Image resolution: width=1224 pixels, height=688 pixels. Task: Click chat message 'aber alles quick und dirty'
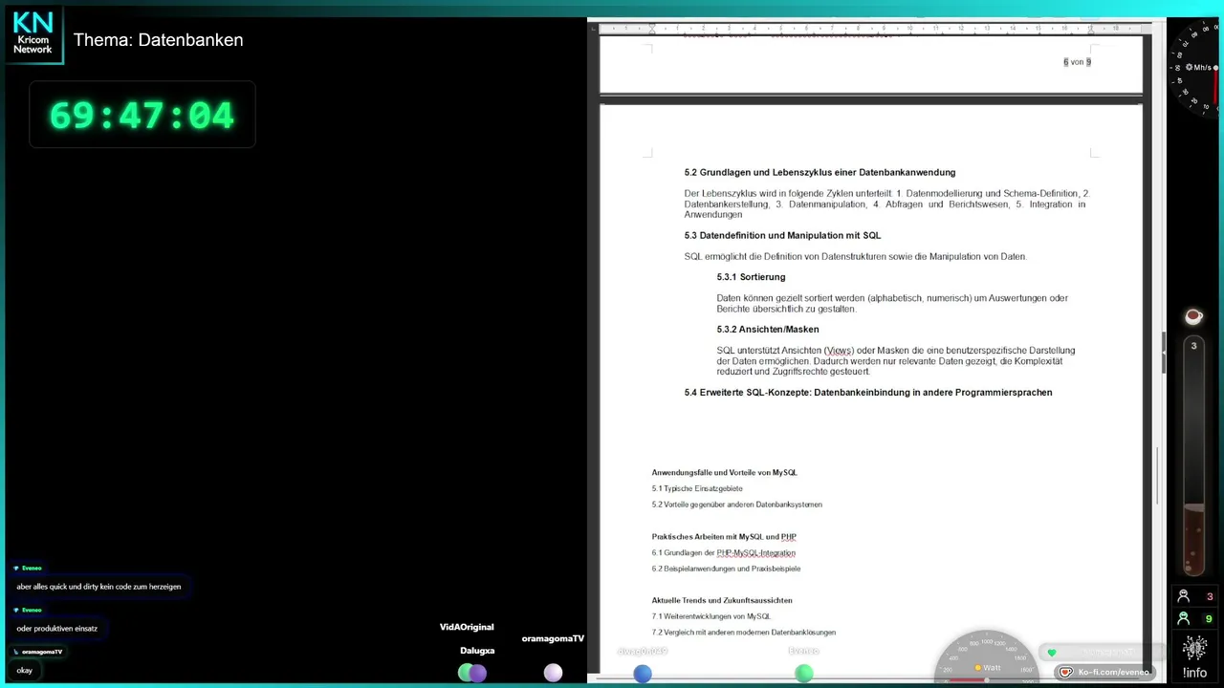coord(98,587)
